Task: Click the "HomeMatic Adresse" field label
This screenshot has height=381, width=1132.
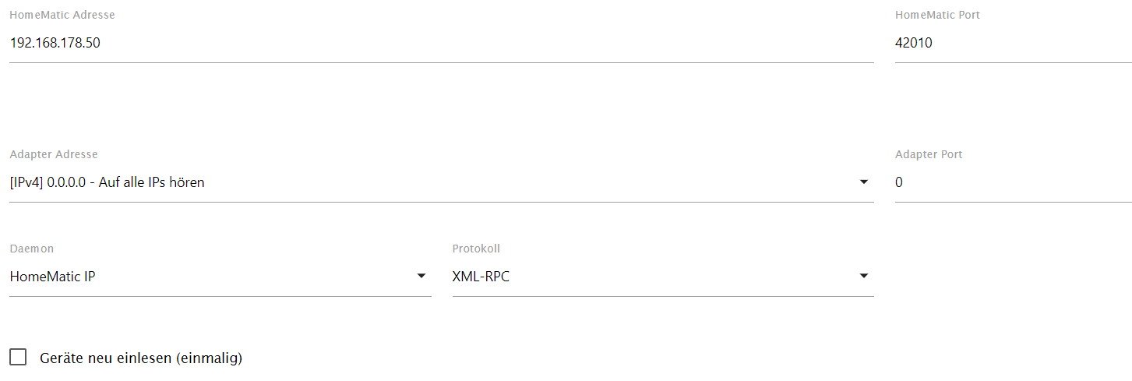Action: pos(62,15)
